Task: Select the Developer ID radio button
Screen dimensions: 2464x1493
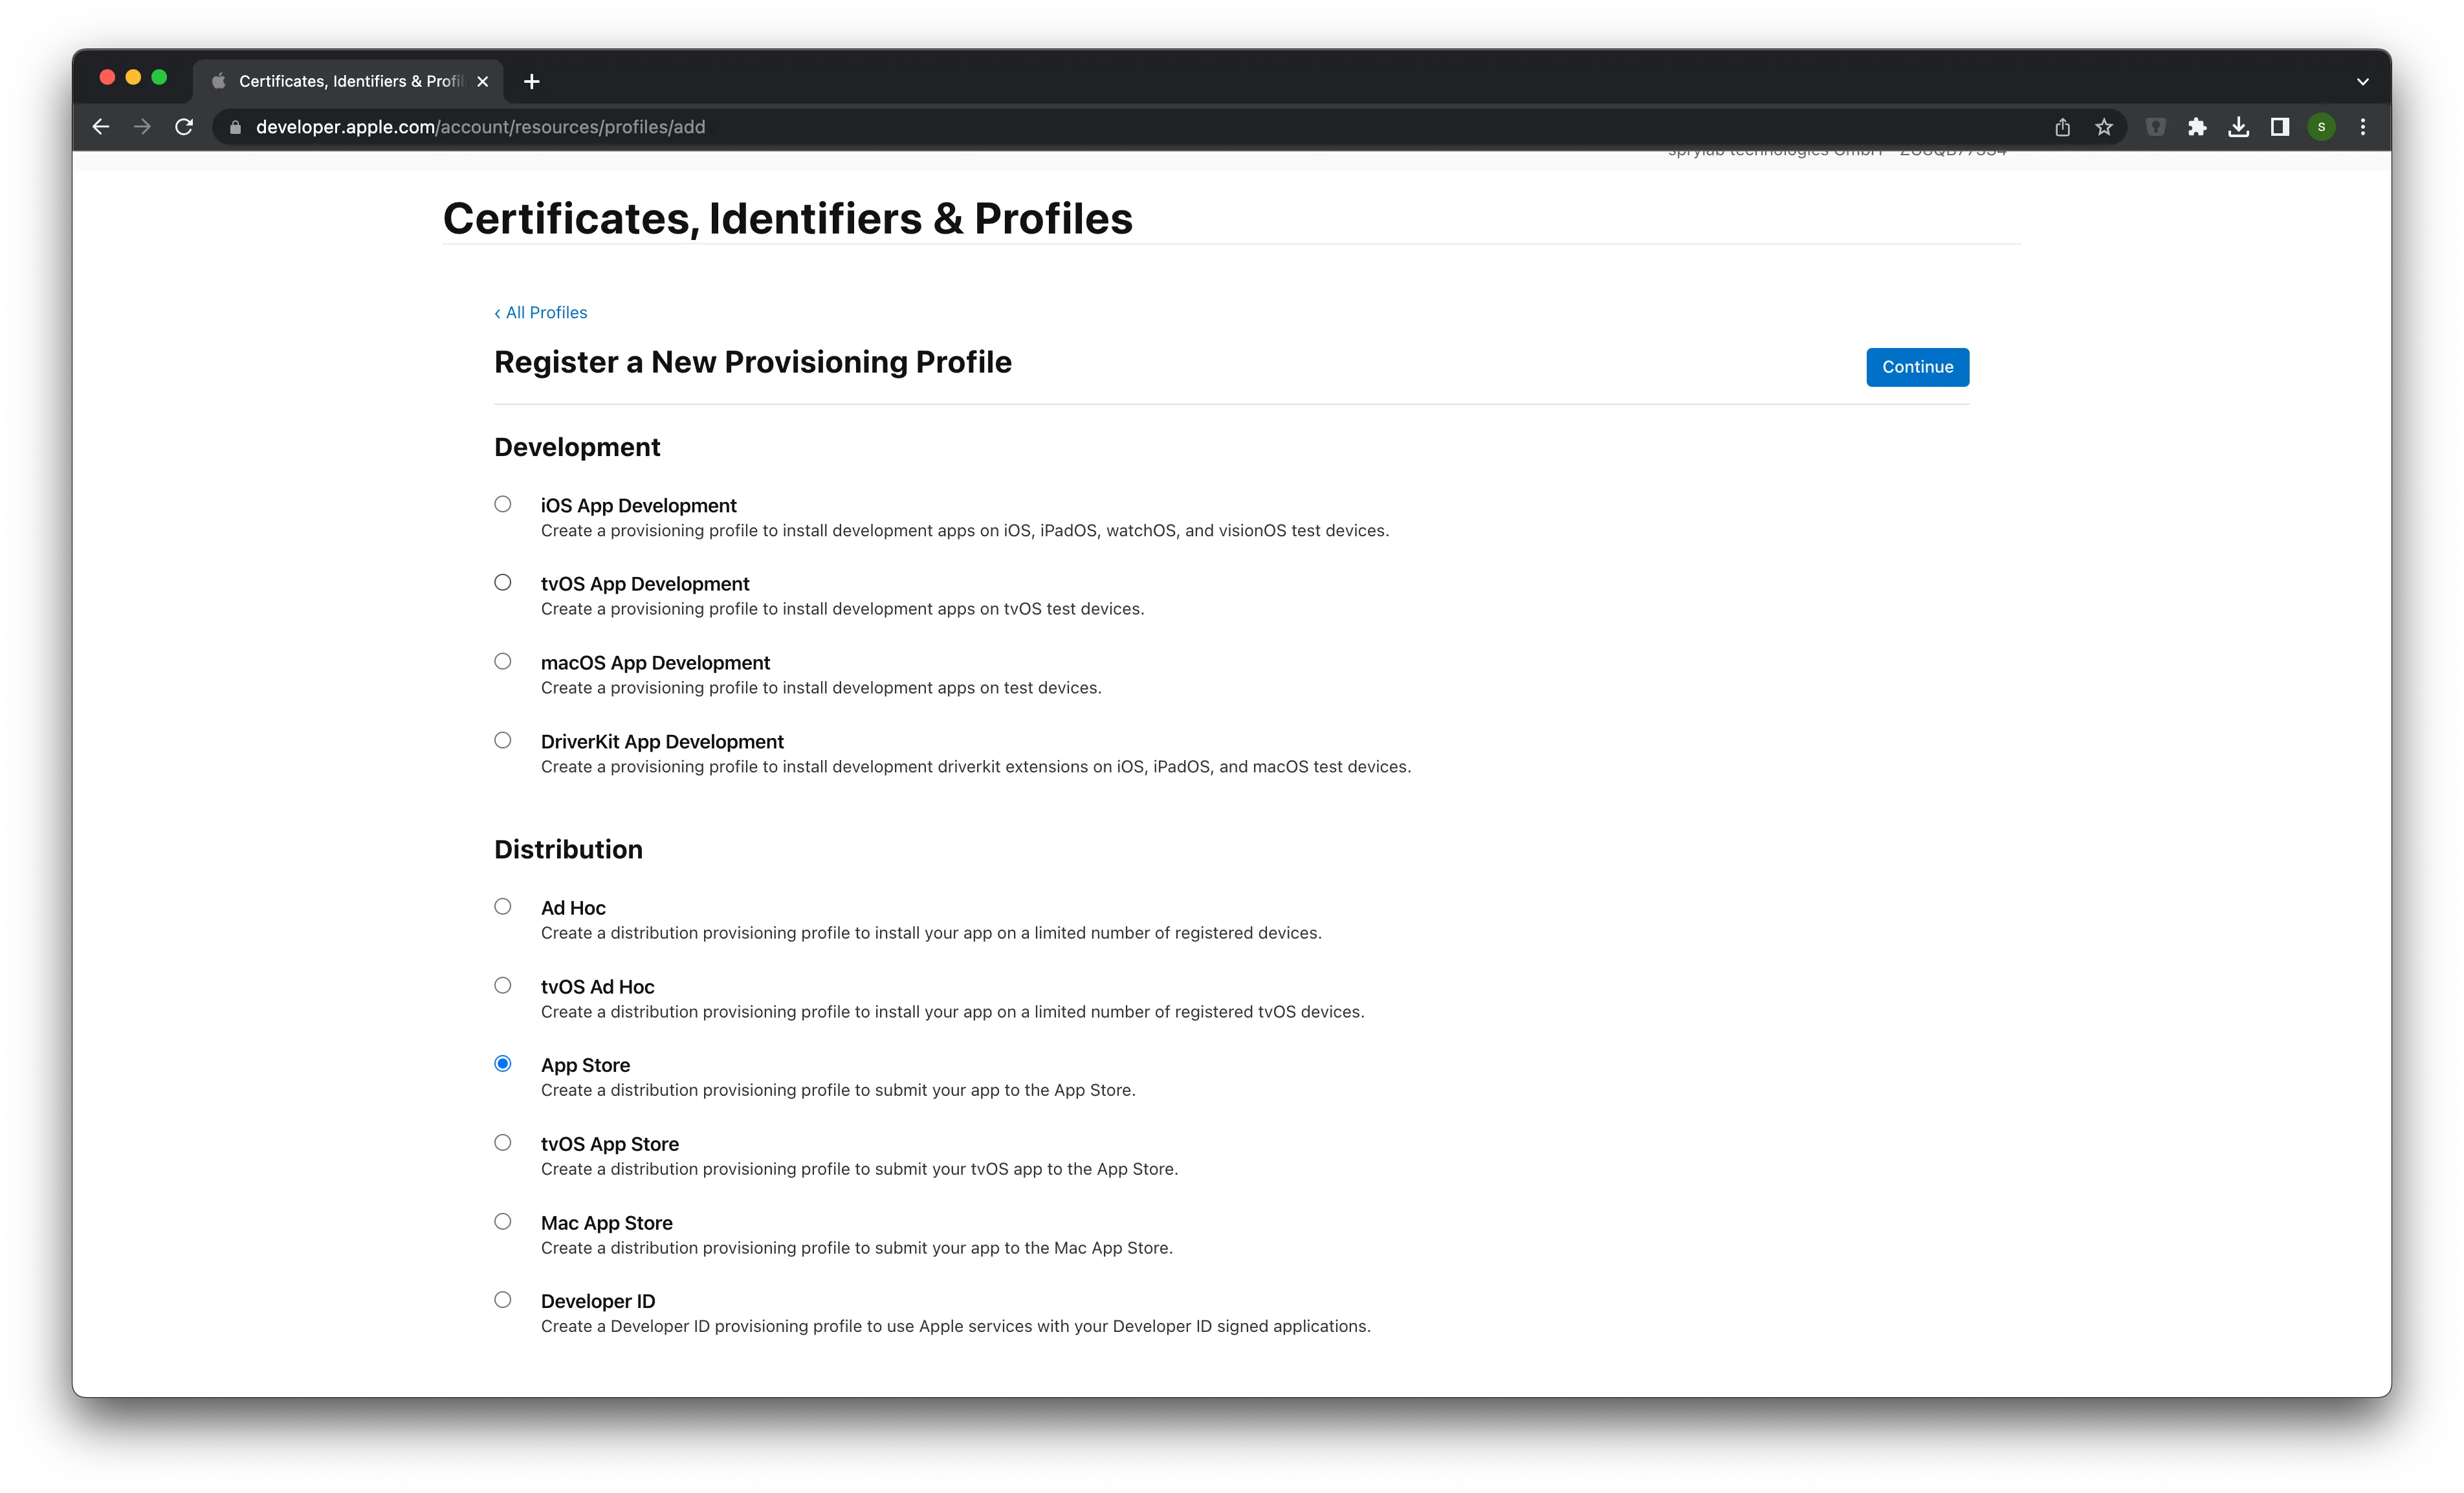Action: coord(503,1299)
